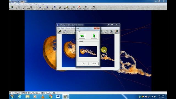Launch Internet Explorer from the taskbar
The width and height of the screenshot is (176, 99).
[20, 97]
